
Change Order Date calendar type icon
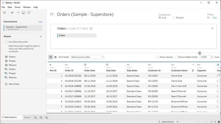click(x=85, y=65)
